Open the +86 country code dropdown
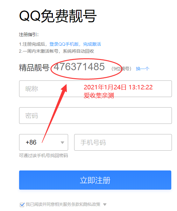The image size is (177, 211). [x=44, y=142]
